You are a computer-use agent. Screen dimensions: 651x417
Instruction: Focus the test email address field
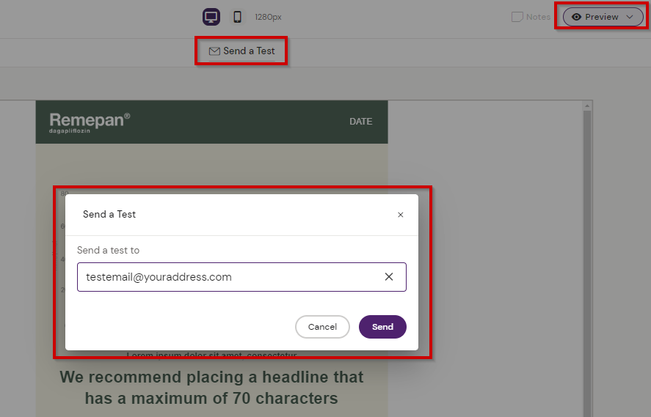(228, 277)
